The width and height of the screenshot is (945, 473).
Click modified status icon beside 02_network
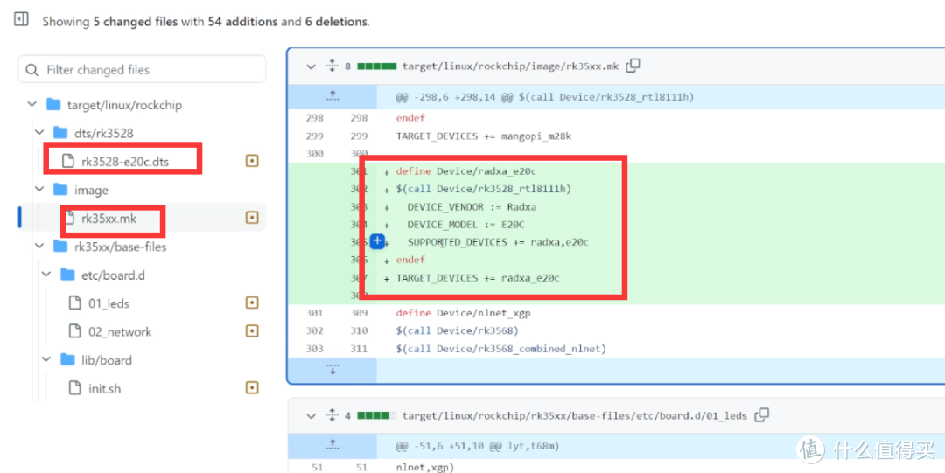point(252,330)
